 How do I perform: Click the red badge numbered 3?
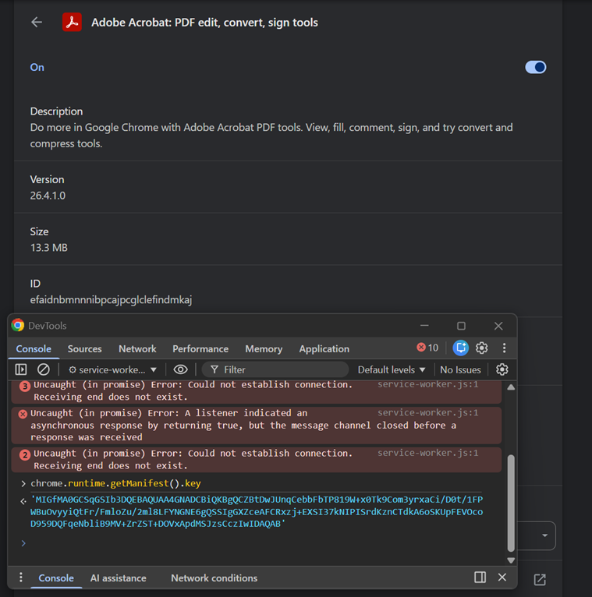25,386
